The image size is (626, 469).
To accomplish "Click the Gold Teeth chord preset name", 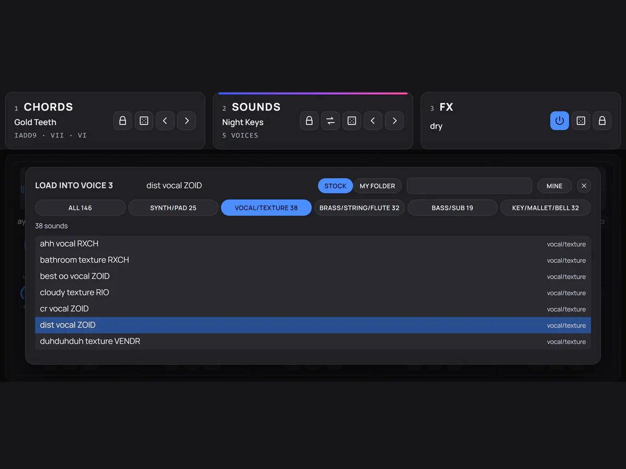I will [35, 122].
